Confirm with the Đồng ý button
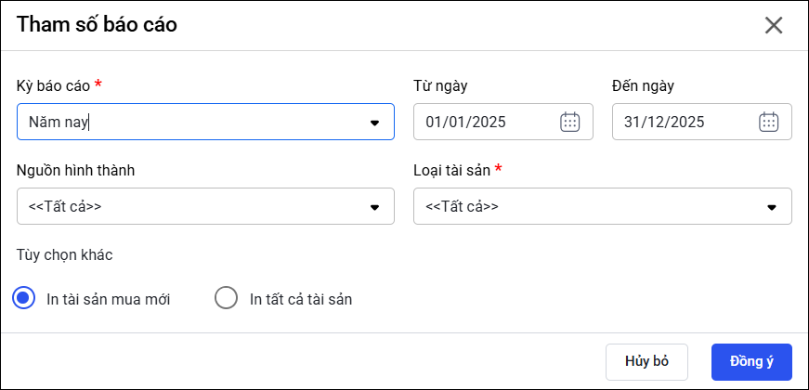Image resolution: width=809 pixels, height=390 pixels. (751, 361)
